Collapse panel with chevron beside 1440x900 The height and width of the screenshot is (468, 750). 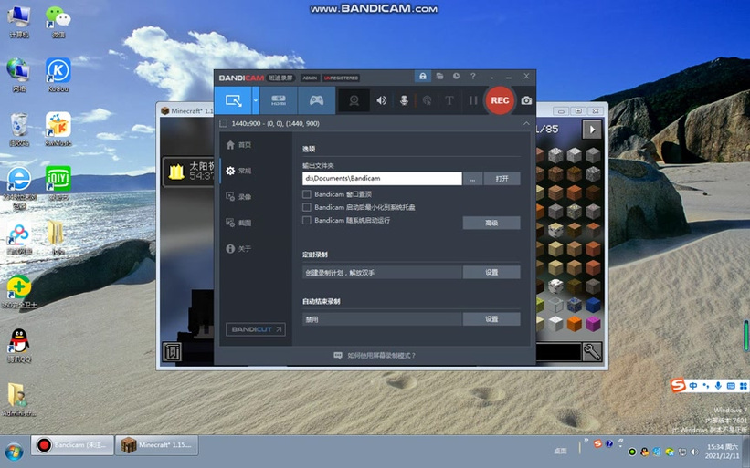(526, 124)
